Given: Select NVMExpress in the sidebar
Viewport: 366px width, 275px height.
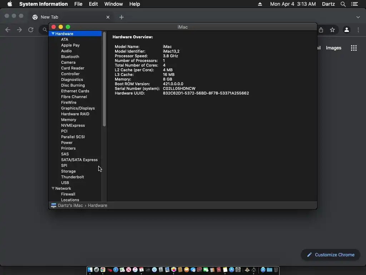Looking at the screenshot, I should click(73, 125).
